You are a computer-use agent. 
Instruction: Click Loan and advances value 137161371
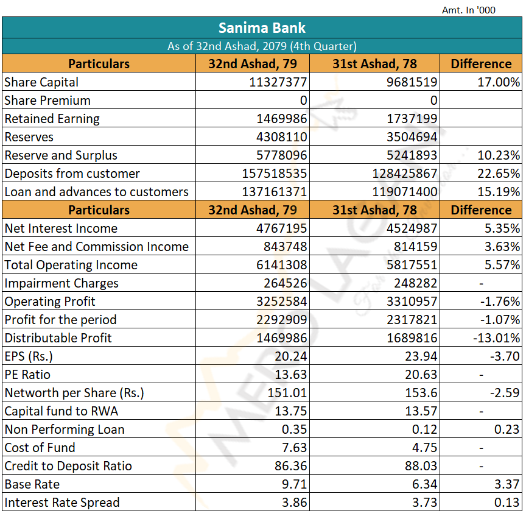(x=275, y=192)
